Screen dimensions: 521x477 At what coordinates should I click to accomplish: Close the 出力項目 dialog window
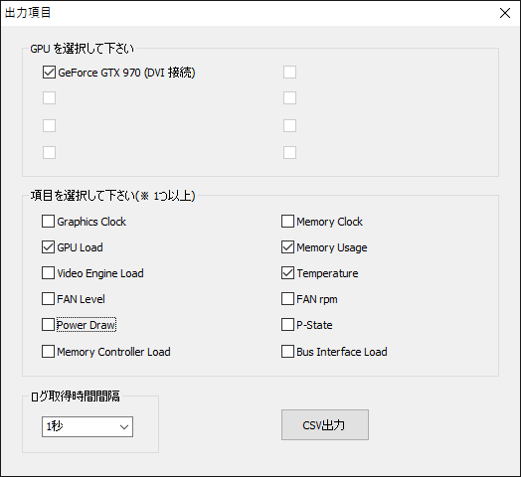coord(505,13)
